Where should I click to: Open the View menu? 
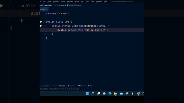coord(49,2)
